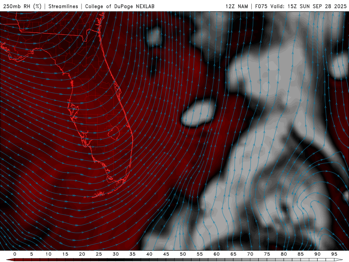Click the colorbar label "50"
Viewport: 349px width, 262px height.
[x=183, y=254]
